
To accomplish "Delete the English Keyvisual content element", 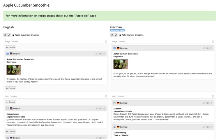I will click(104, 54).
